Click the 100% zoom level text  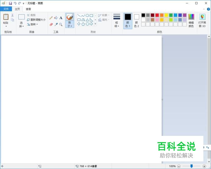click(172, 166)
